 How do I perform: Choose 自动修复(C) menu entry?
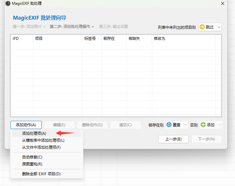tap(47, 157)
